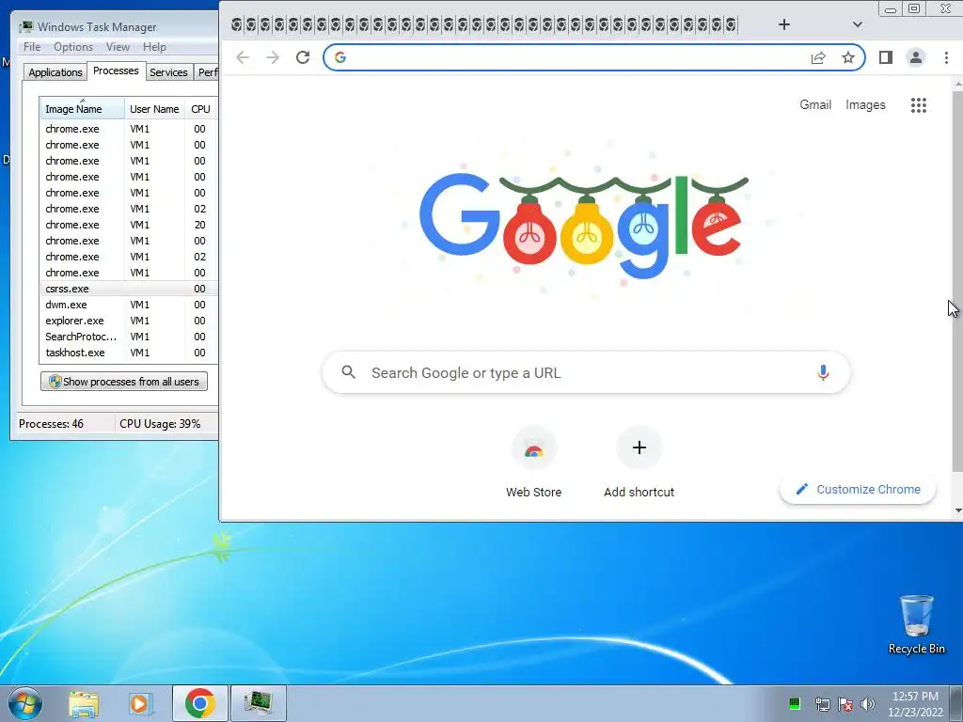This screenshot has height=722, width=963.
Task: Click the Search Google or type a URL box
Action: [587, 372]
